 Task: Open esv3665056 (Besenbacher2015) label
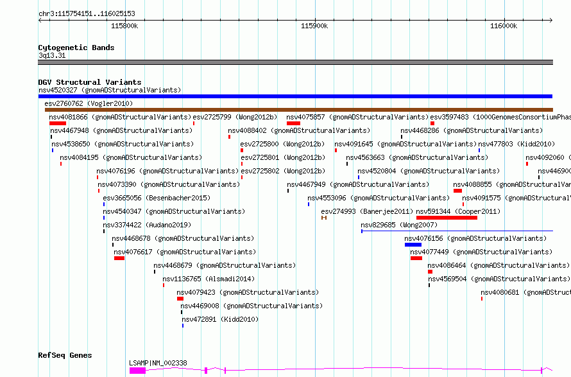(157, 198)
